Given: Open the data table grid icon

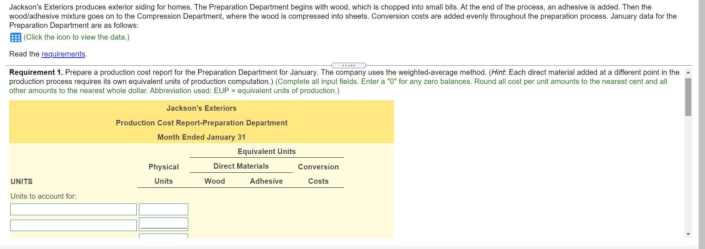Looking at the screenshot, I should pos(15,37).
